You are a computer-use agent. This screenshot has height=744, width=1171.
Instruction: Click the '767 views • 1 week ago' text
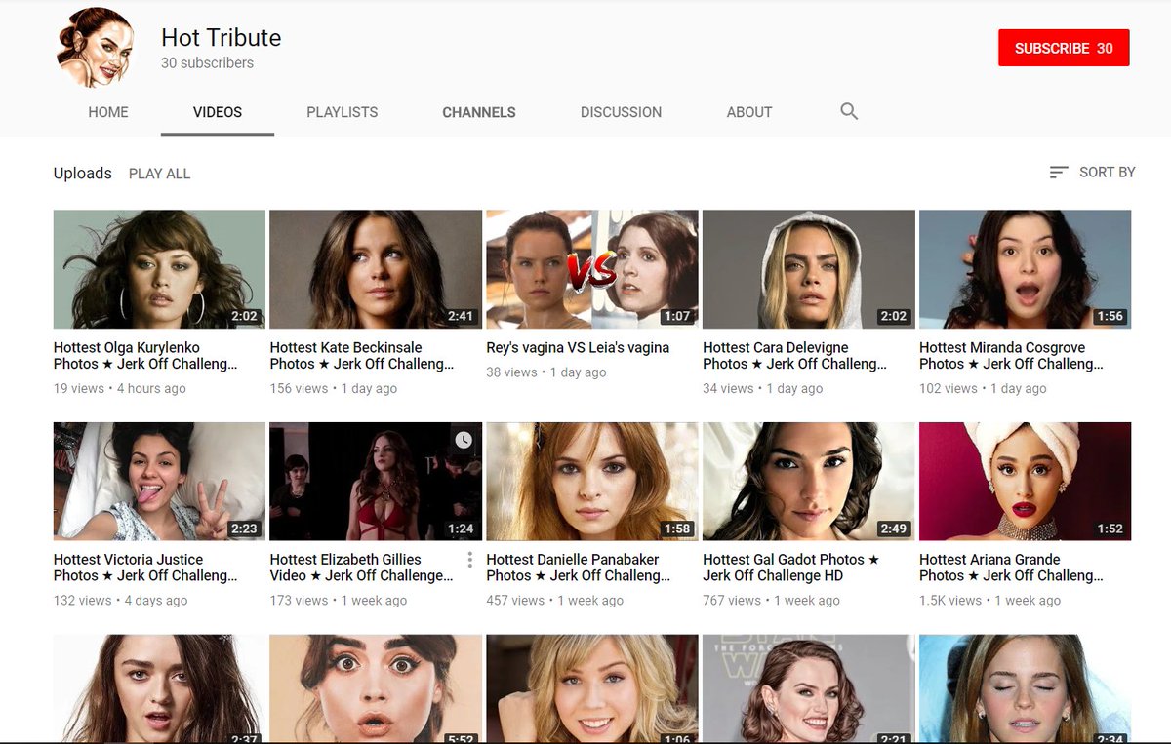click(x=771, y=601)
